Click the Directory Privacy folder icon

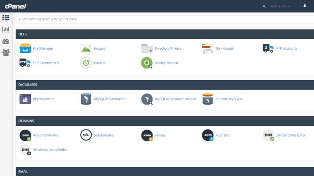pos(147,48)
